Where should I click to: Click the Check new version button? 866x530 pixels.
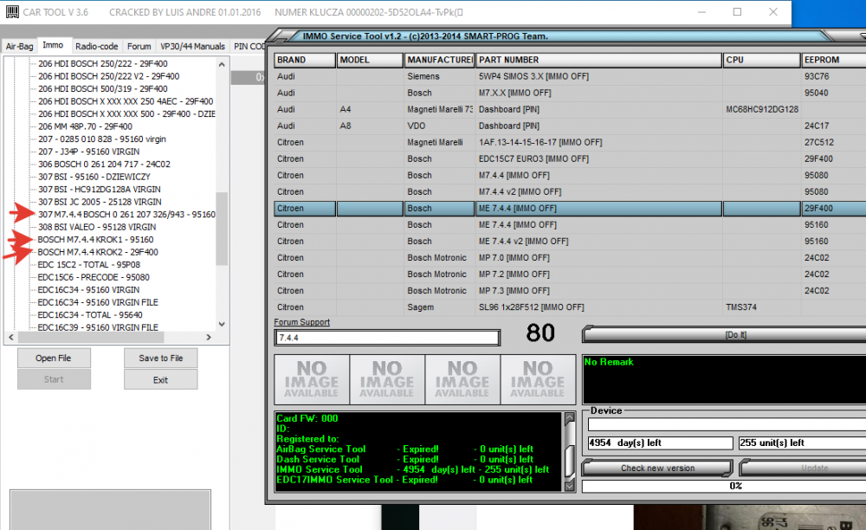coord(657,469)
